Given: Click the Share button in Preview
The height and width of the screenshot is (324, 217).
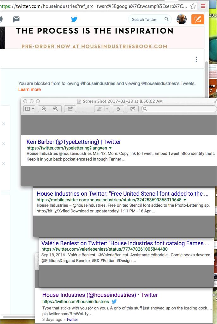Looking at the screenshot, I should pos(70,109).
